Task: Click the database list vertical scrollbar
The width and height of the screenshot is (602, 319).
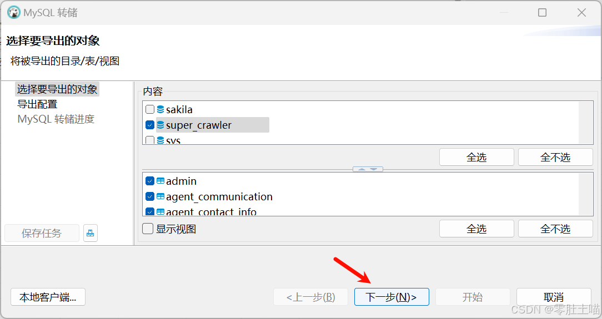Action: click(586, 123)
